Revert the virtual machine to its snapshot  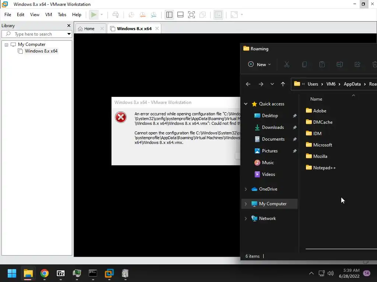pyautogui.click(x=142, y=15)
